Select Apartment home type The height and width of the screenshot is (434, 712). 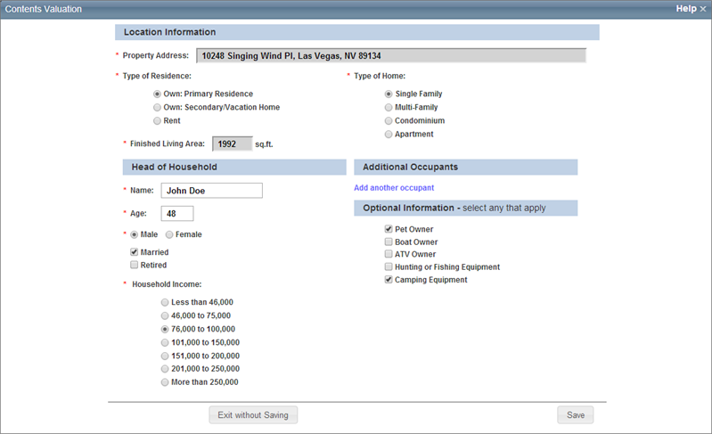(389, 134)
